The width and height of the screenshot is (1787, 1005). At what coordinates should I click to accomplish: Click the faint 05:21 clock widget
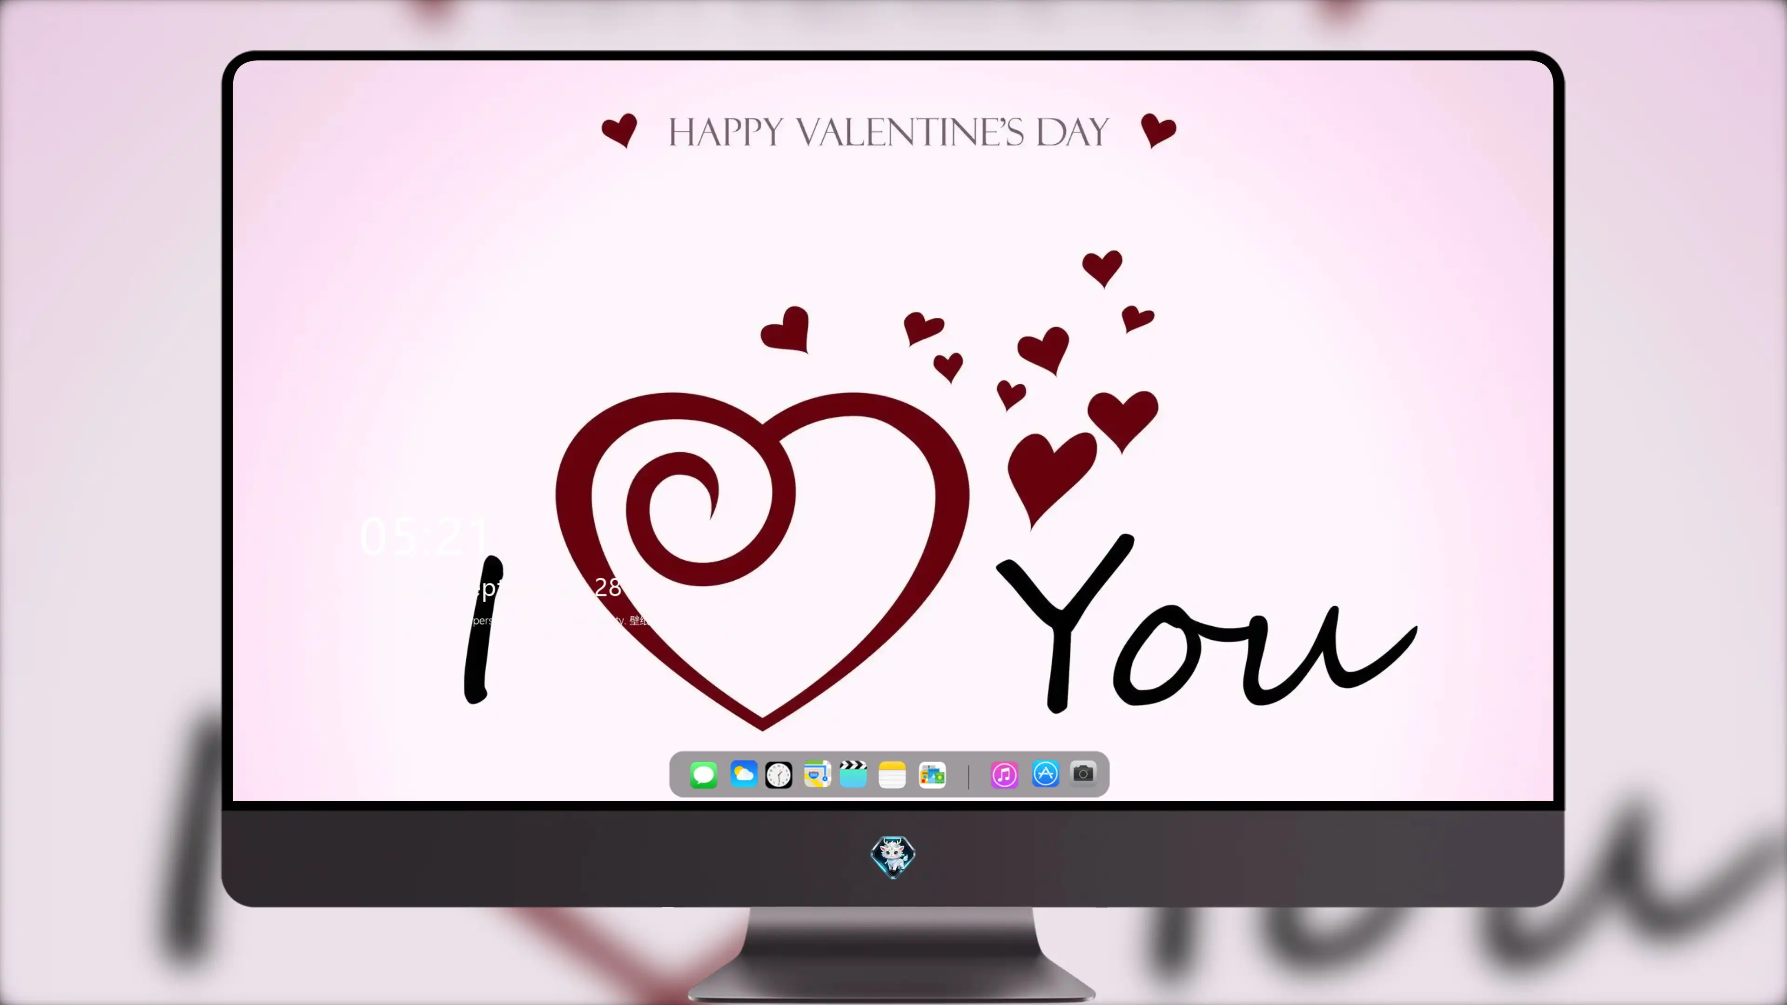(424, 537)
